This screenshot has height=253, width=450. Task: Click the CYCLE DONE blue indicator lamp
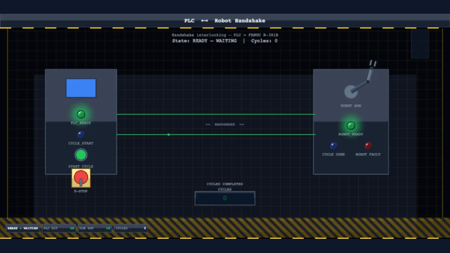pos(333,146)
